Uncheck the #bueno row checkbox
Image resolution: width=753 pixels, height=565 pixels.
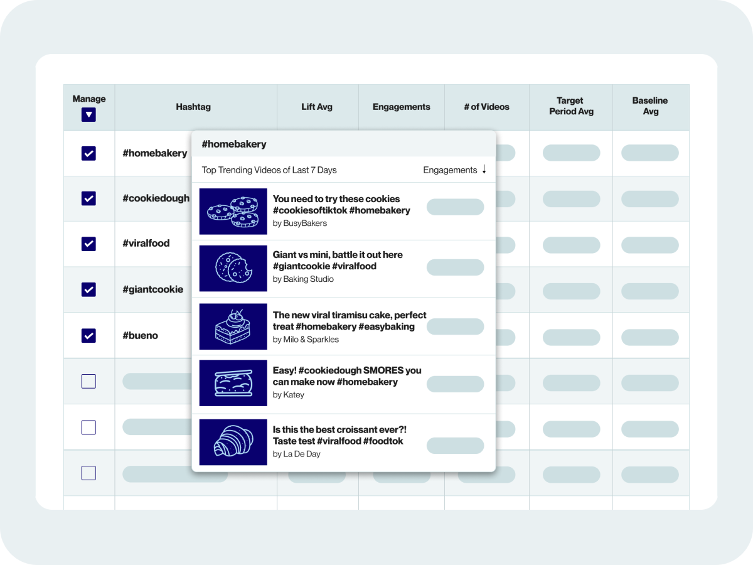88,335
